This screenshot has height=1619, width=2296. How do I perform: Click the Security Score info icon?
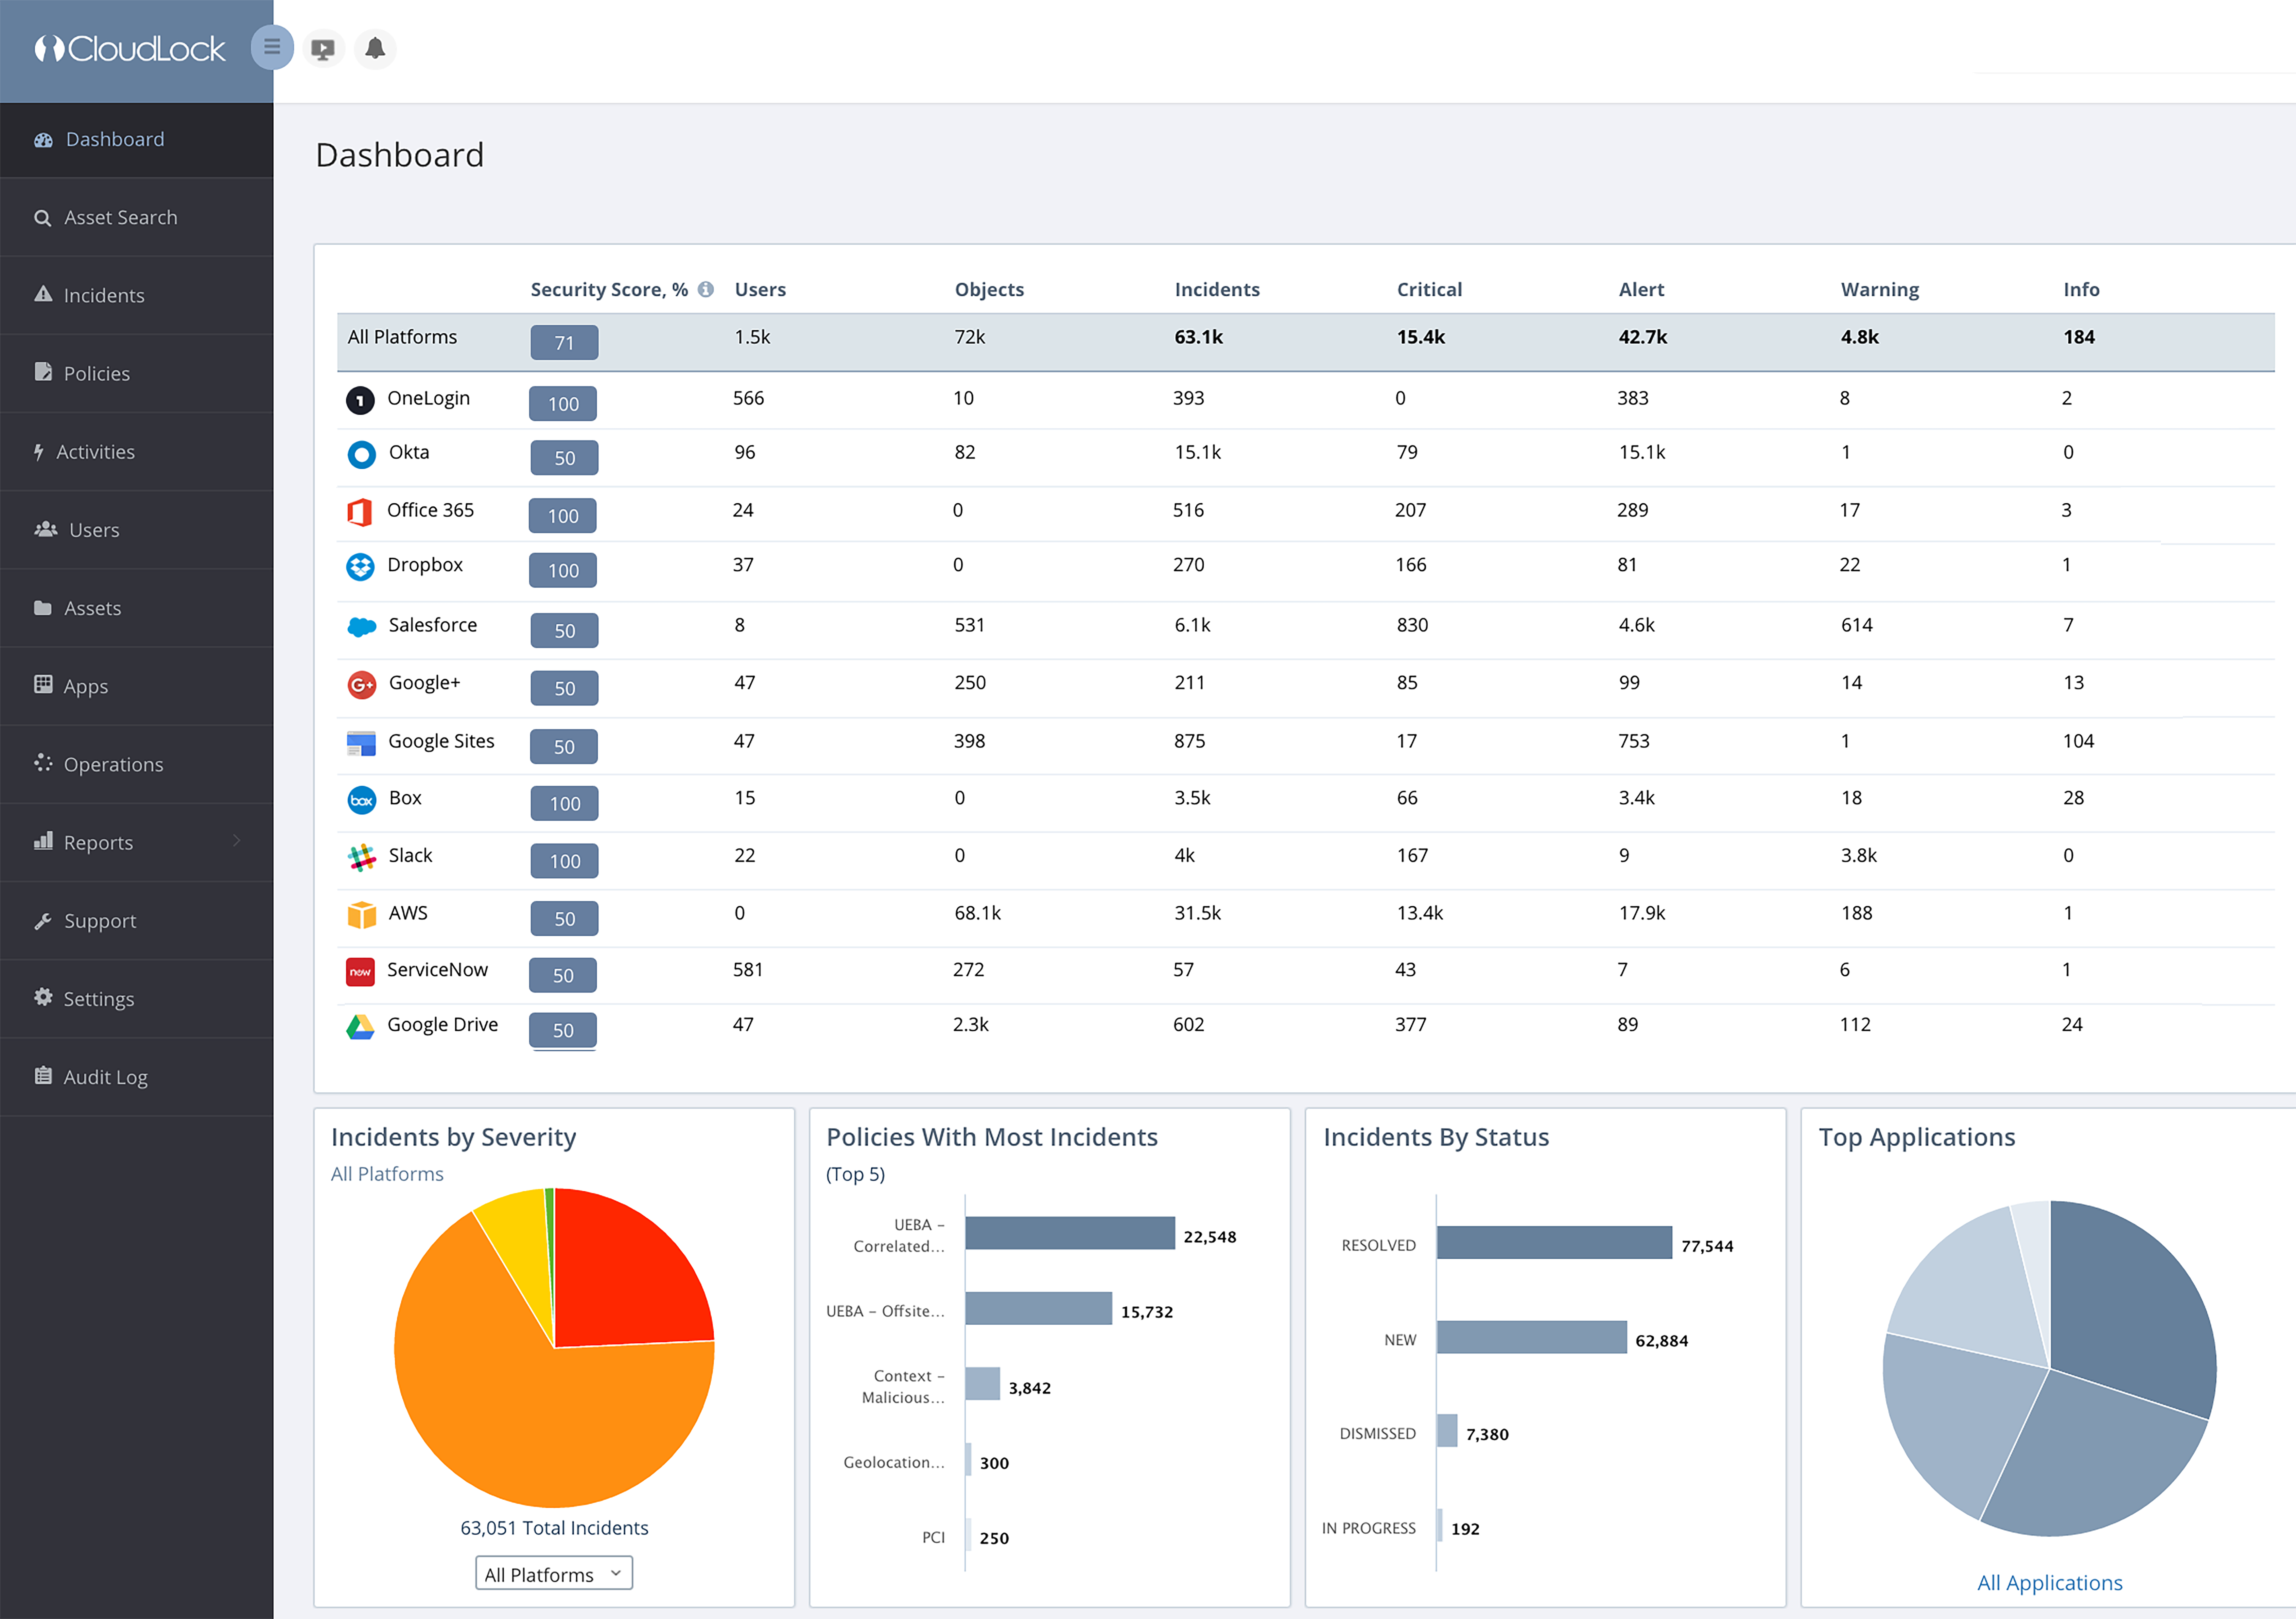[x=706, y=289]
